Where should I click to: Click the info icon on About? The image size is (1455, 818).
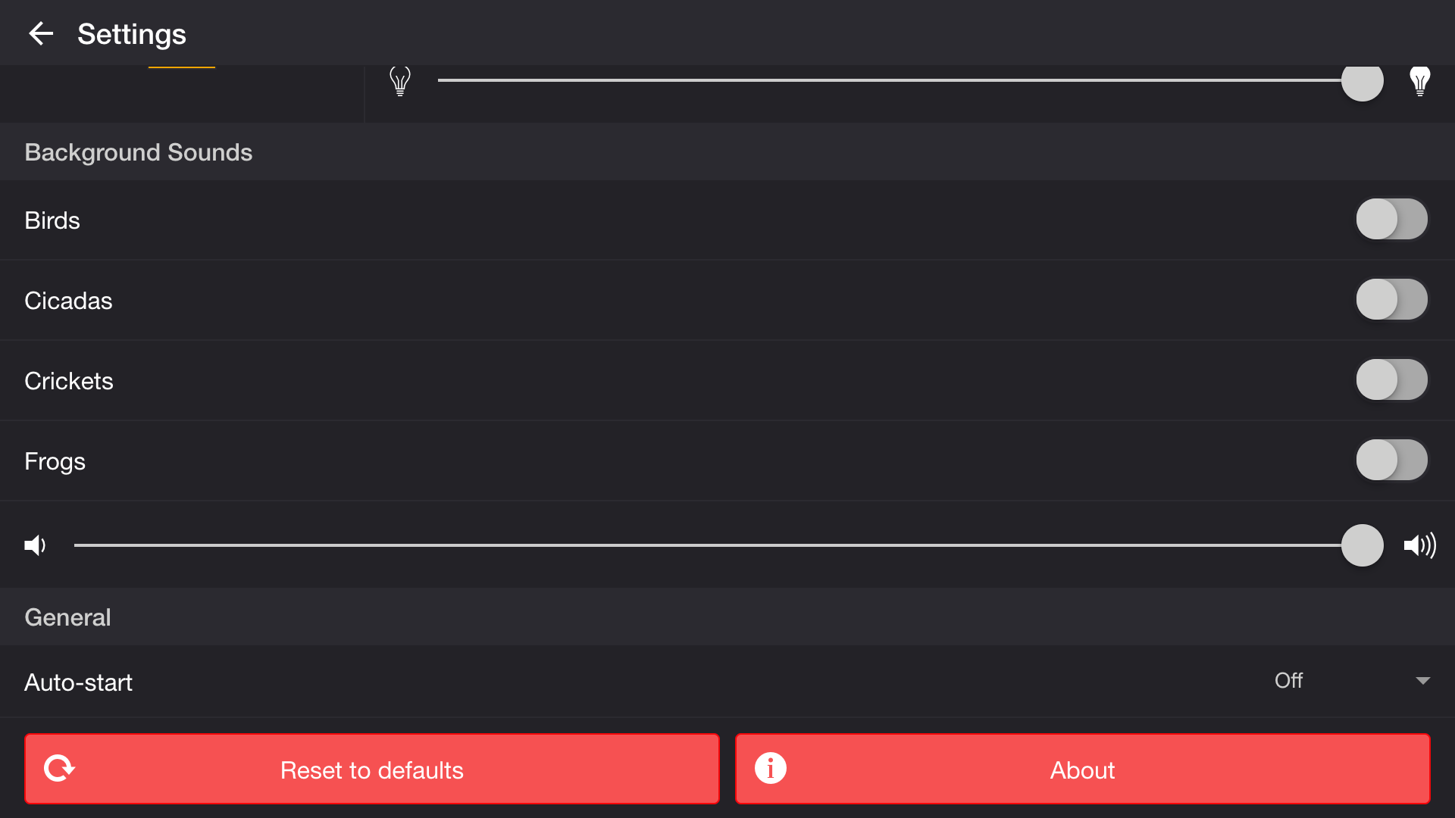tap(770, 769)
